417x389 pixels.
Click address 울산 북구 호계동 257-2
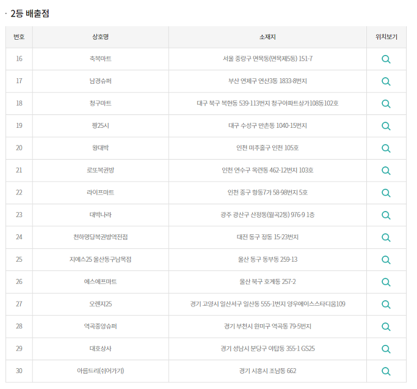267,281
